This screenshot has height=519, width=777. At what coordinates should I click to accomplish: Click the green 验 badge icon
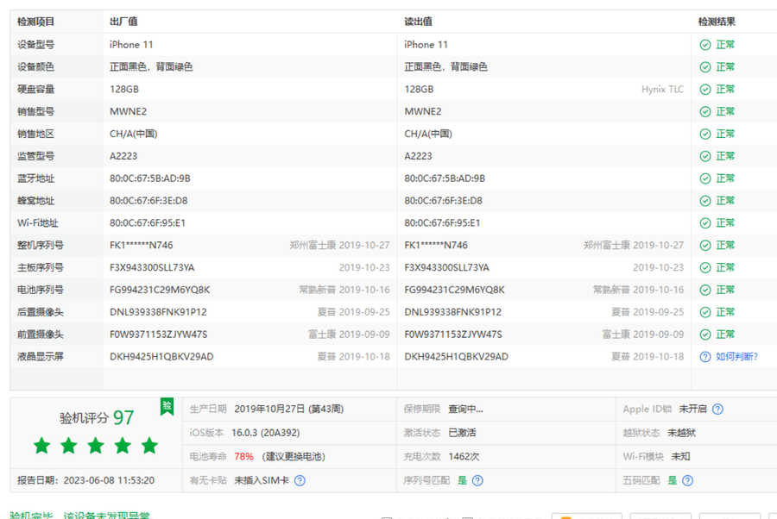pos(167,407)
